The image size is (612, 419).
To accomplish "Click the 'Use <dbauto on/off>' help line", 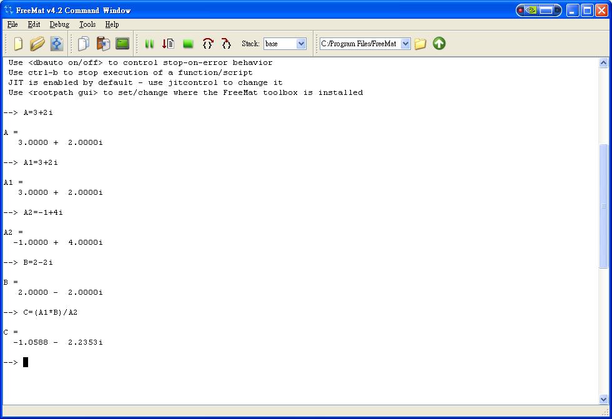I will pos(141,62).
